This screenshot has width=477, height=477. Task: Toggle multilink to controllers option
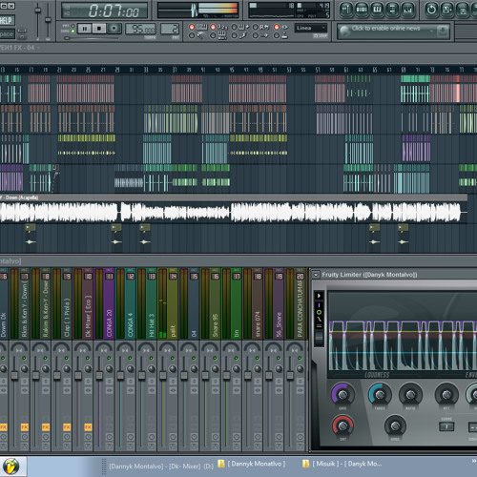(x=277, y=35)
